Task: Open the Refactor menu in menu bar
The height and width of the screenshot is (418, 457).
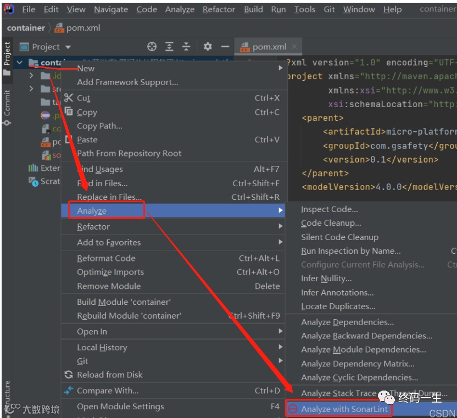Action: 219,9
